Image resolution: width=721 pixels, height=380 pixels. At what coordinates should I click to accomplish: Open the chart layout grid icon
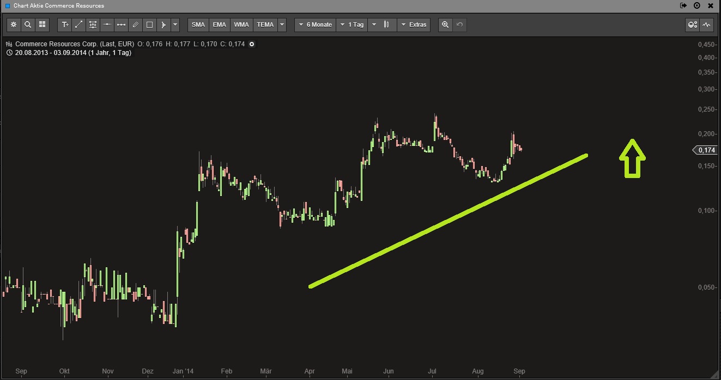coord(42,24)
